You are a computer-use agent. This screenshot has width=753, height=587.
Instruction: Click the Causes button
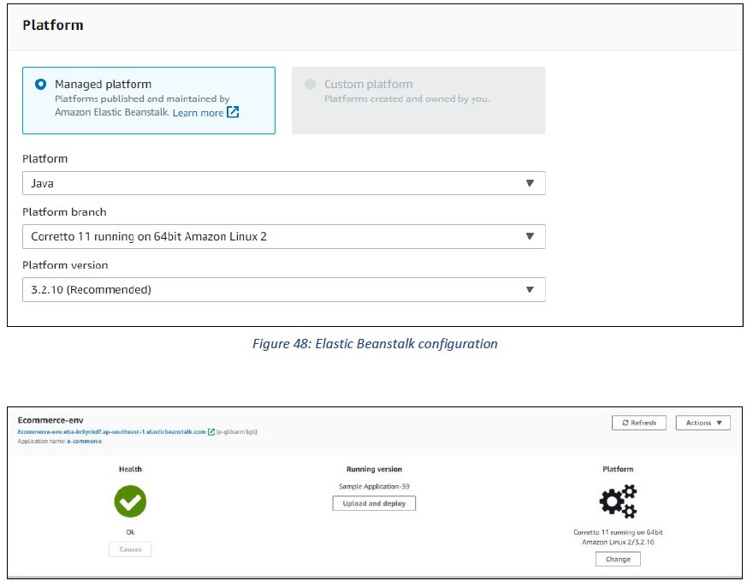130,549
